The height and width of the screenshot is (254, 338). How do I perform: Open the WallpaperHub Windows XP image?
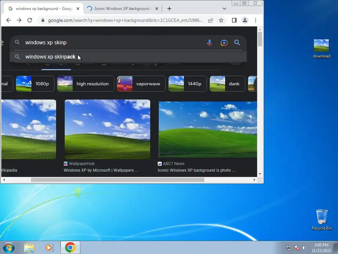pyautogui.click(x=107, y=129)
